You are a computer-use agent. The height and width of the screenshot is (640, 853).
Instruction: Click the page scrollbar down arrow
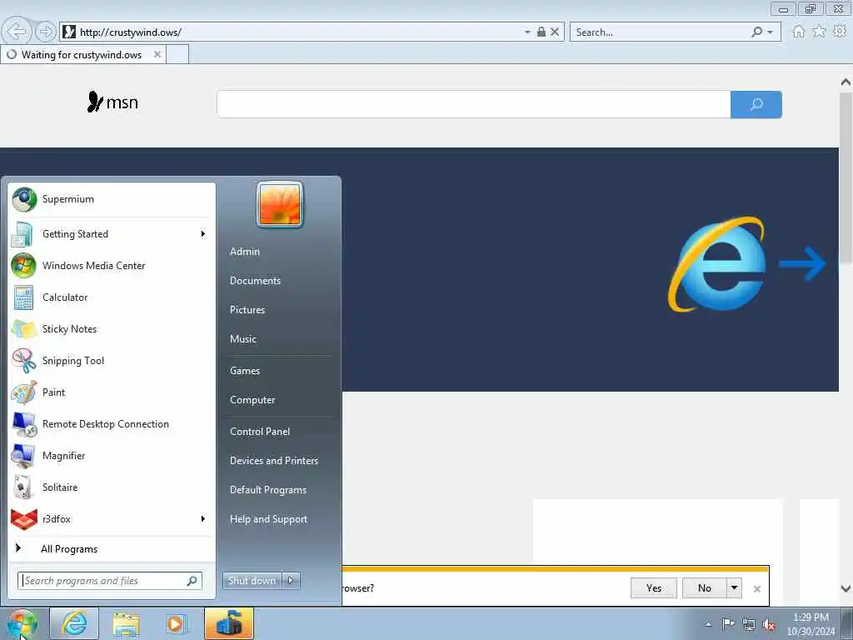(846, 587)
